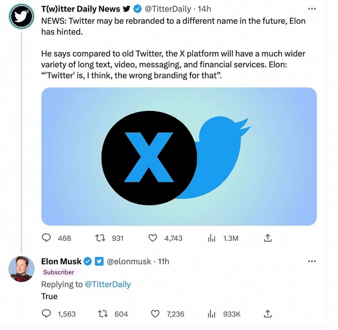The image size is (338, 330).
Task: Click the @TitterDaily mention in reply
Action: tap(107, 285)
